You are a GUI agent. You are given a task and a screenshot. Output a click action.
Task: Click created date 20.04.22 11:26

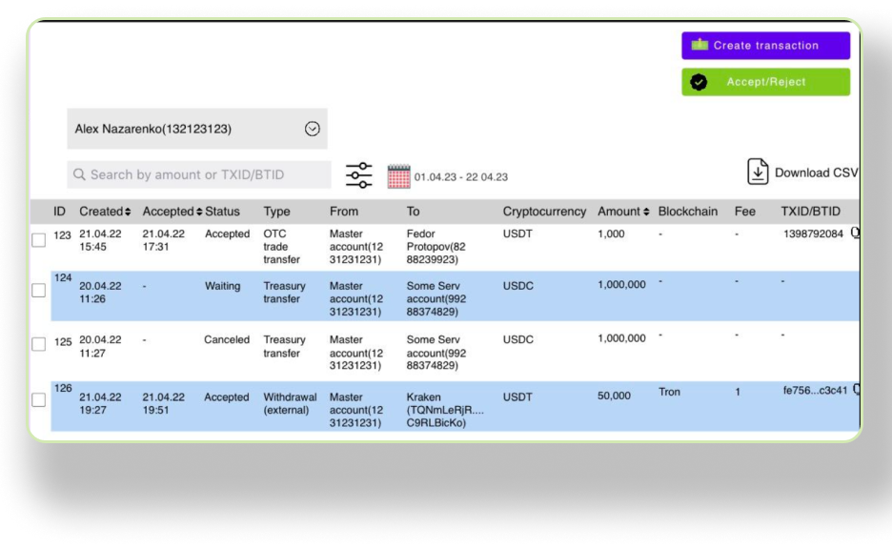[x=100, y=292]
